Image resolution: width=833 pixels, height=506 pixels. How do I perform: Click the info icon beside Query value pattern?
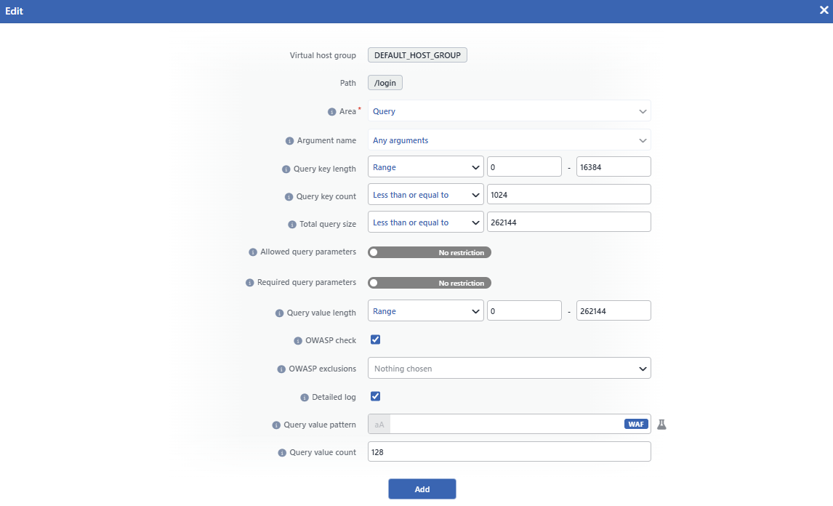(276, 425)
